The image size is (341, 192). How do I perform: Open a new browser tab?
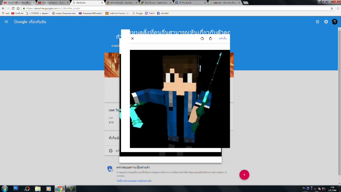pyautogui.click(x=246, y=3)
